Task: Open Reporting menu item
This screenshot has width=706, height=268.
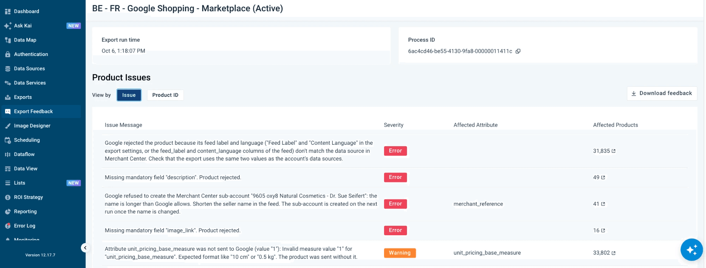Action: click(x=41, y=212)
